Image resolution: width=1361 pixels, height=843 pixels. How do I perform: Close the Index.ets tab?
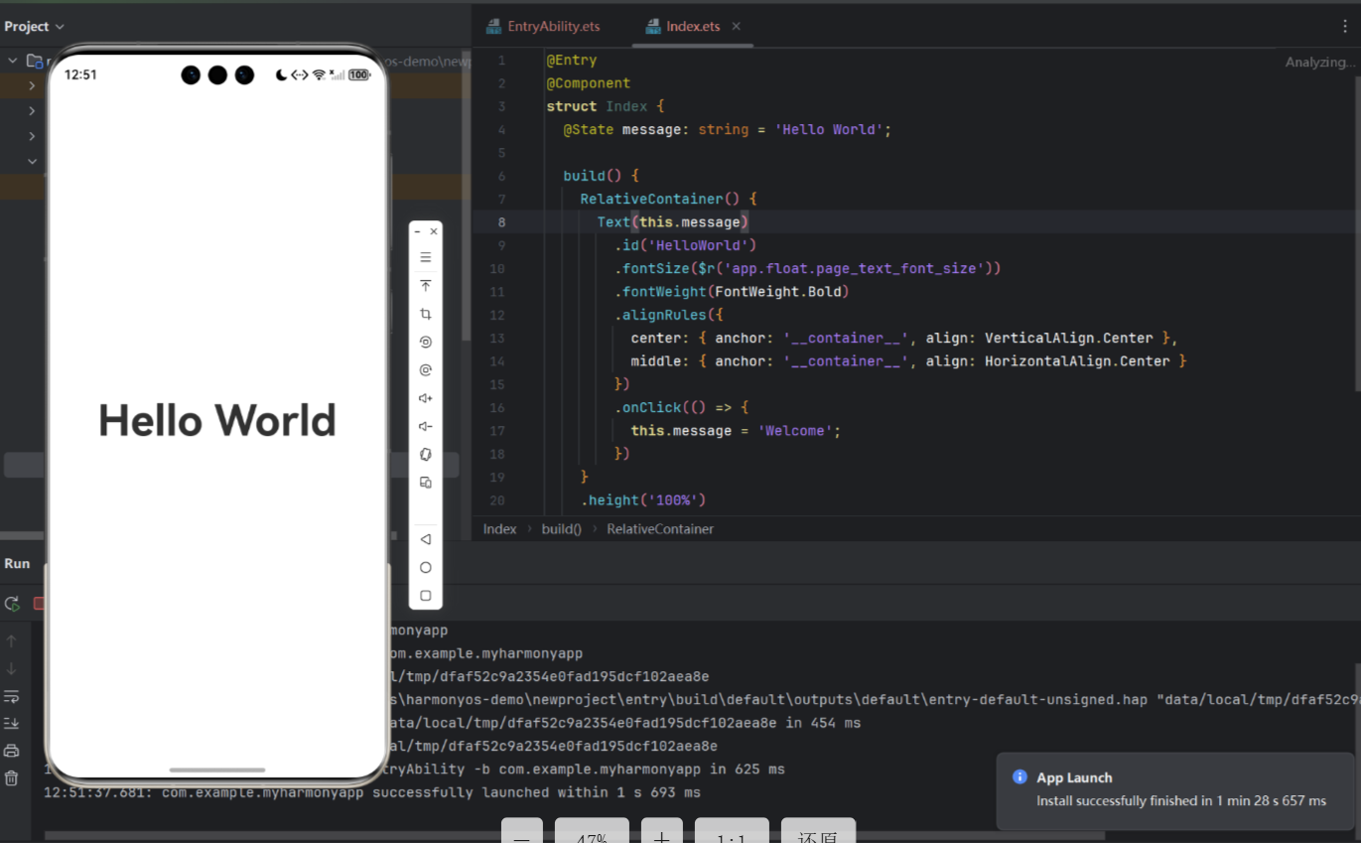(737, 27)
